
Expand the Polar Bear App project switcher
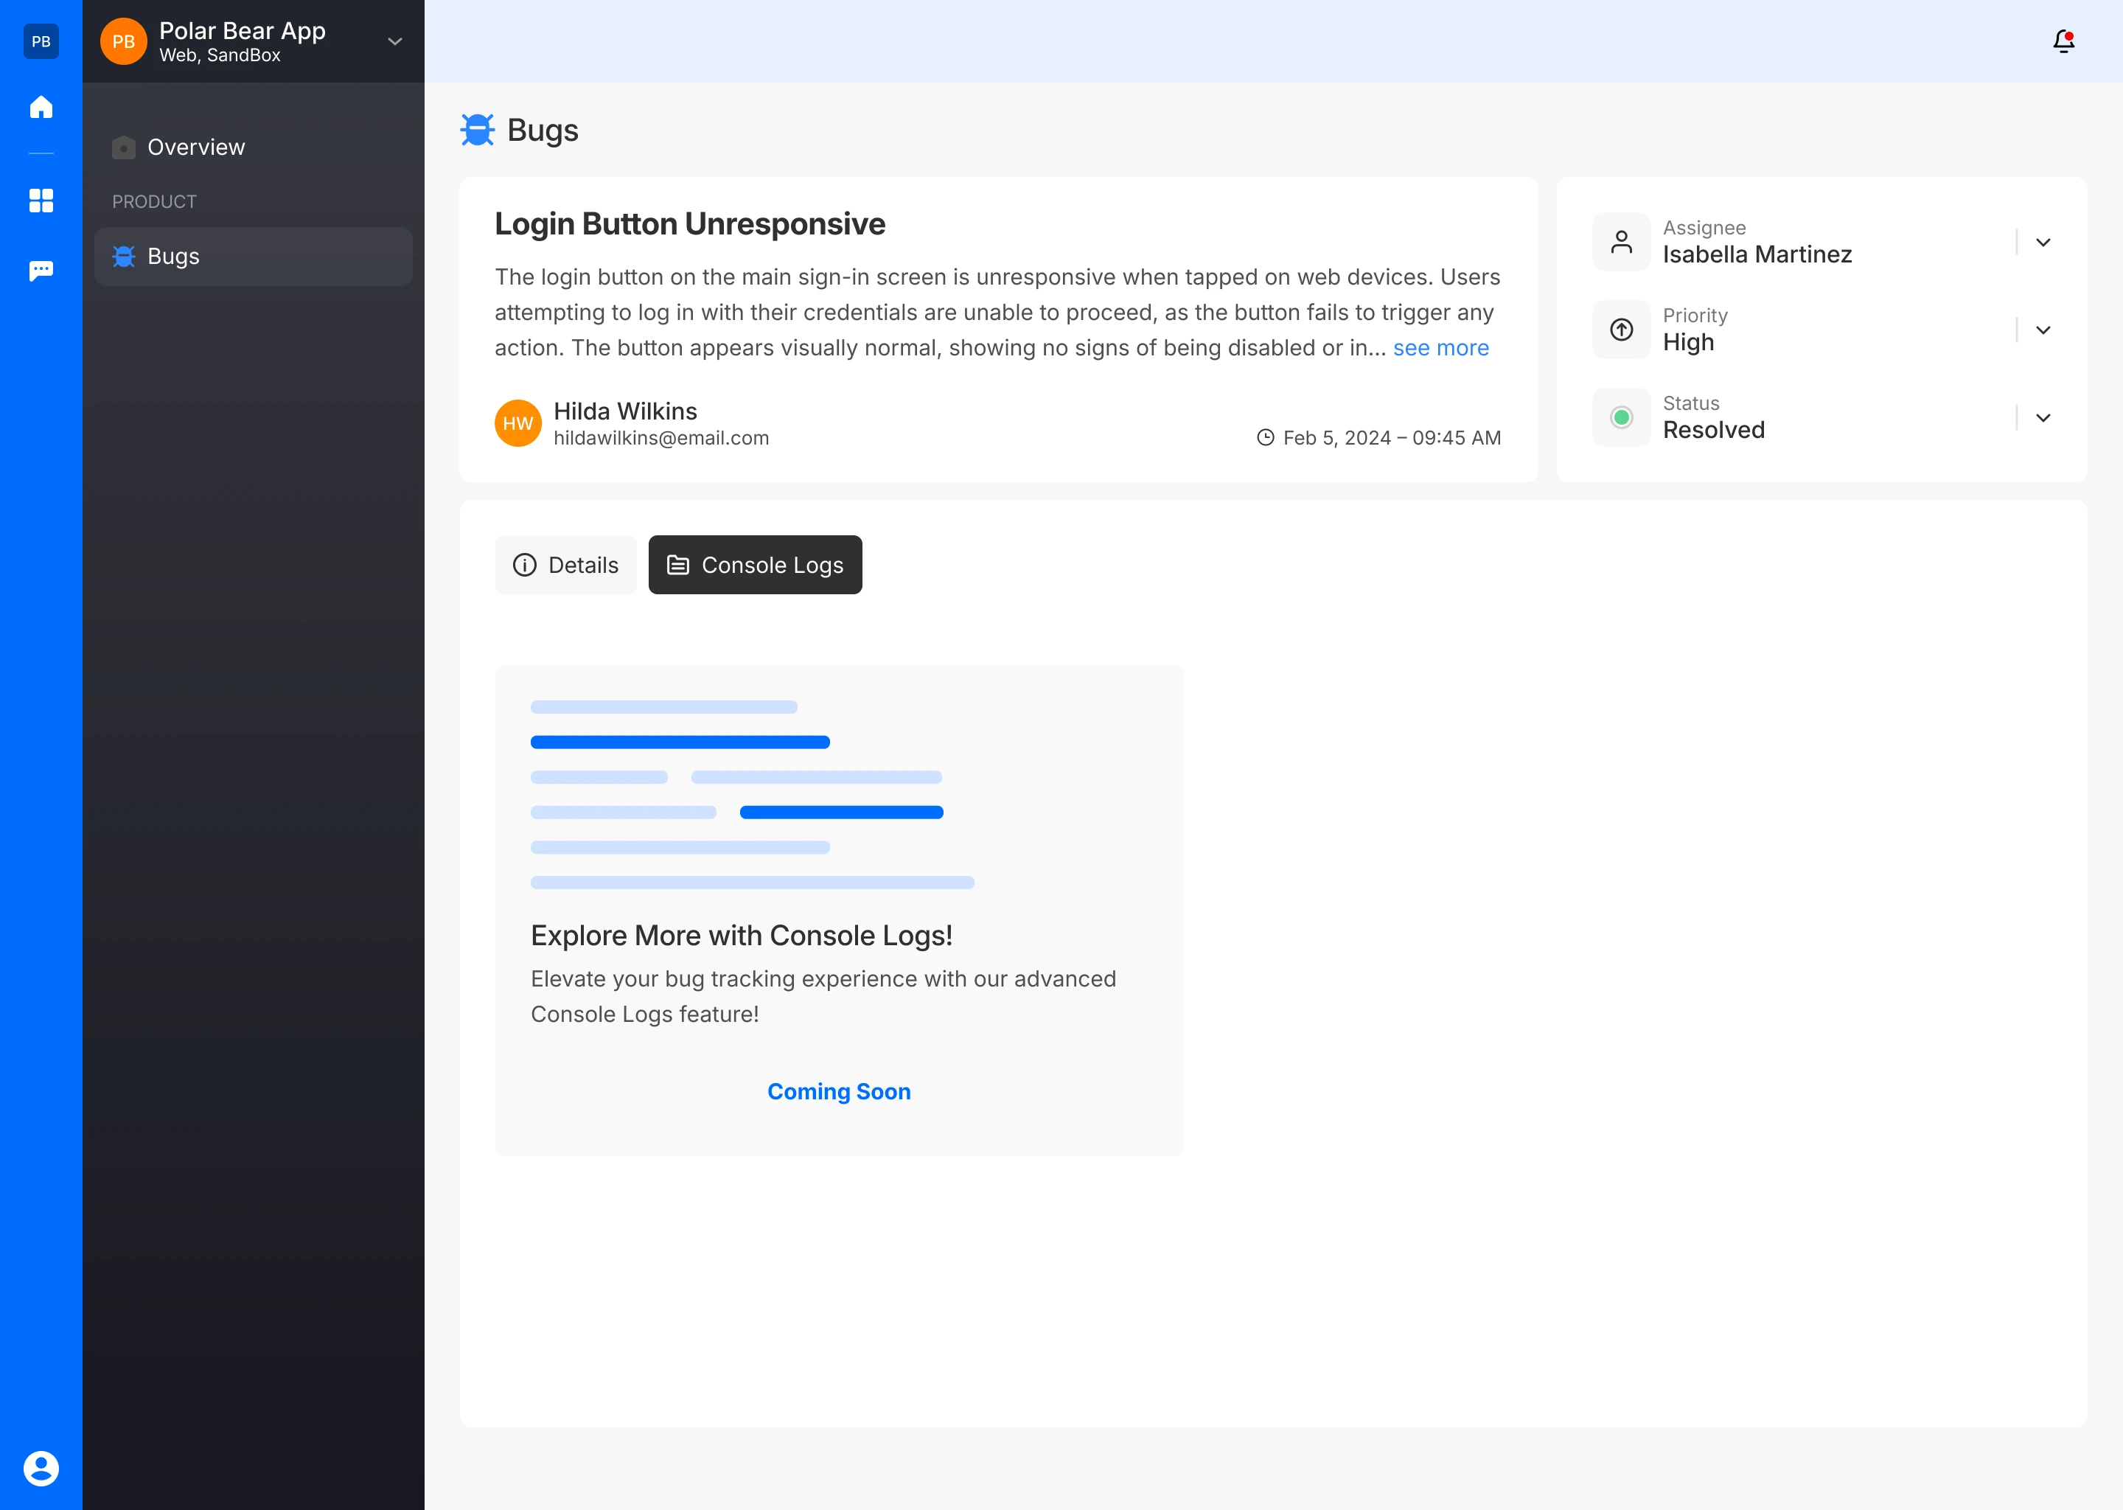point(394,41)
